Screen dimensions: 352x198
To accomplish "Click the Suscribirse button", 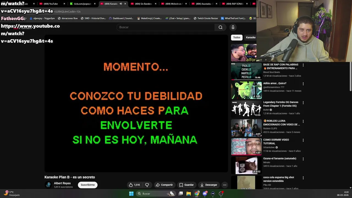I will pos(88,185).
